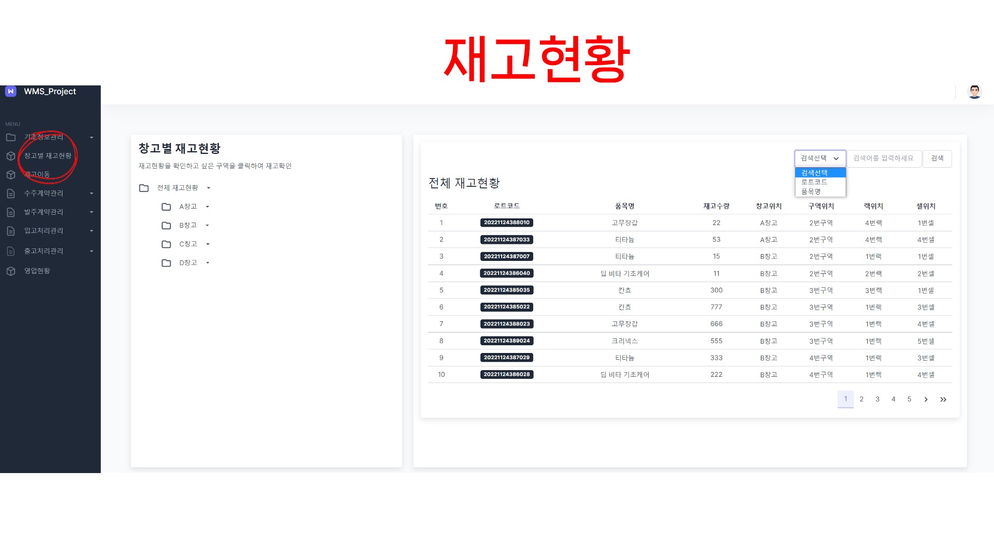994x559 pixels.
Task: Jump to last page with double chevron
Action: click(x=943, y=400)
